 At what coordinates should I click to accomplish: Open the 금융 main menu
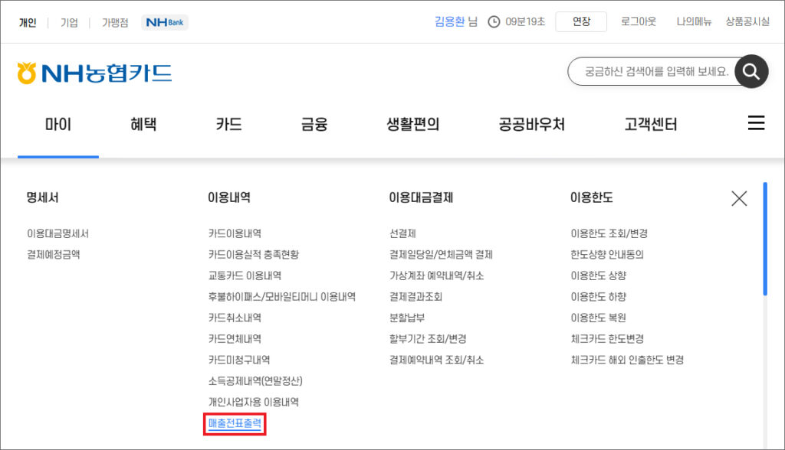[x=314, y=124]
